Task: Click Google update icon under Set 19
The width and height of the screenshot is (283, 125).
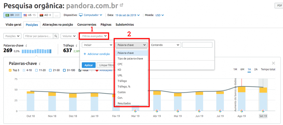Action: click(263, 111)
